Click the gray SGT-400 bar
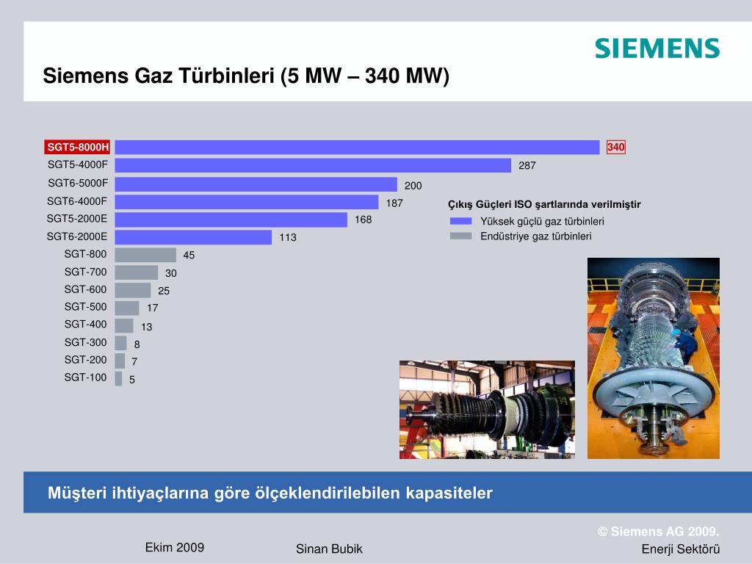 [x=124, y=325]
